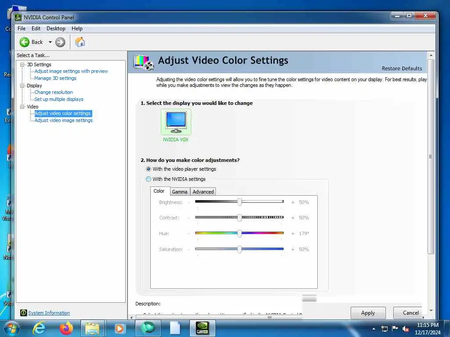Viewport: 450px width, 337px height.
Task: Launch Firefox from the taskbar
Action: [x=66, y=328]
